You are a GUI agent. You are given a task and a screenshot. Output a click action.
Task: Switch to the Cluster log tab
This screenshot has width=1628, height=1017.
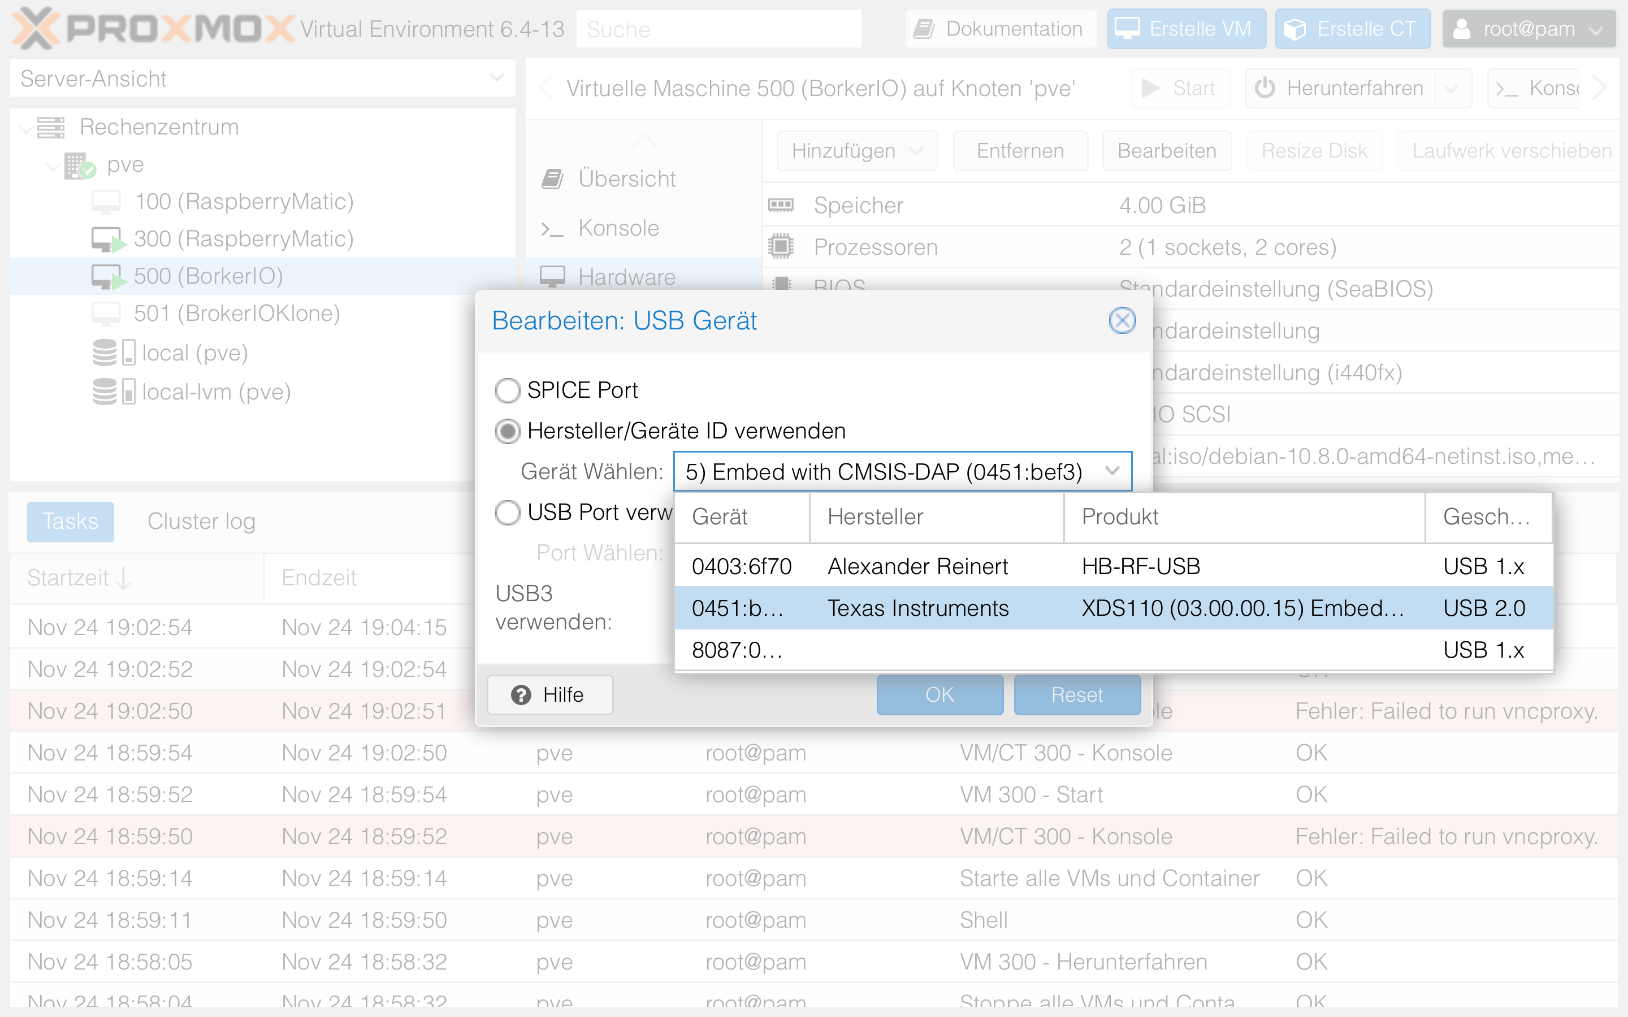201,521
